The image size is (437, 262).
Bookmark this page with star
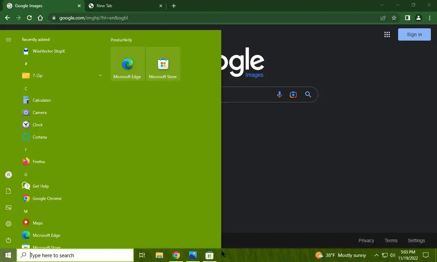coord(394,18)
